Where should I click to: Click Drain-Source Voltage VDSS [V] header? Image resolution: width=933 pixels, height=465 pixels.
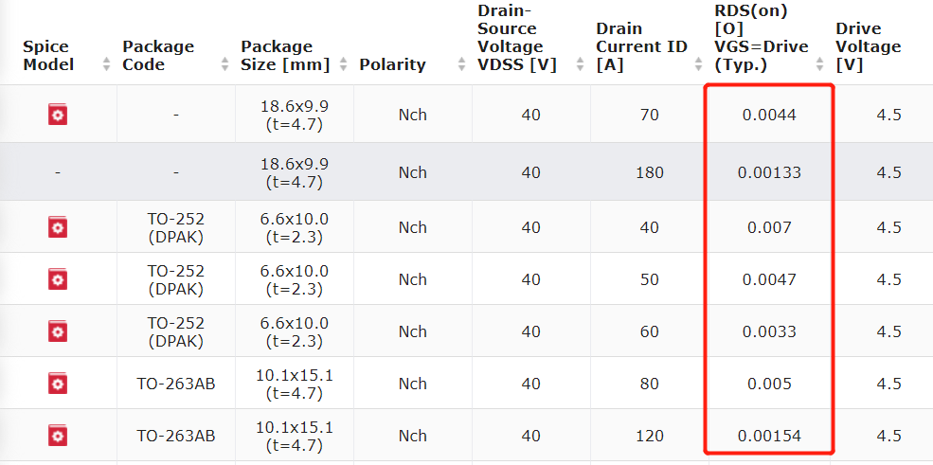point(516,38)
